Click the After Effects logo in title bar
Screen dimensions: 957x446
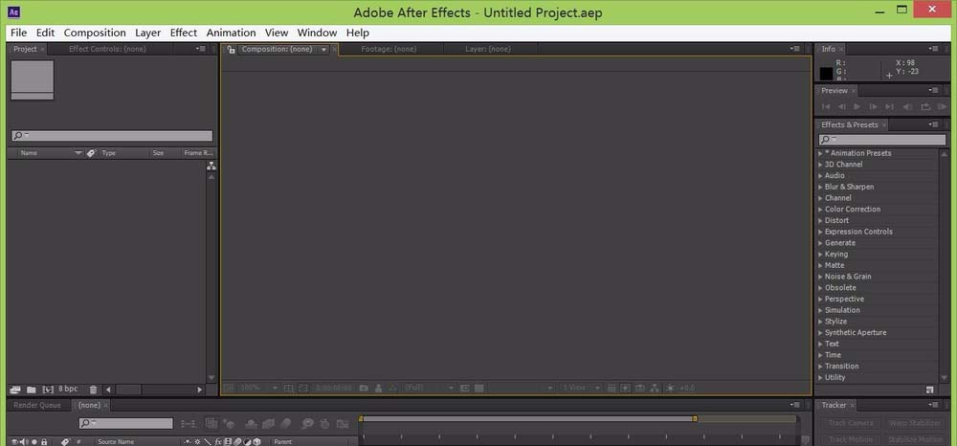click(14, 11)
